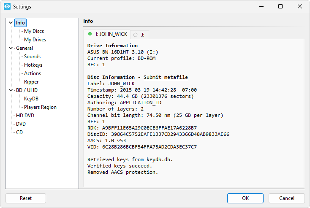Image resolution: width=310 pixels, height=208 pixels.
Task: Select My Drives in the sidebar
Action: click(x=35, y=40)
